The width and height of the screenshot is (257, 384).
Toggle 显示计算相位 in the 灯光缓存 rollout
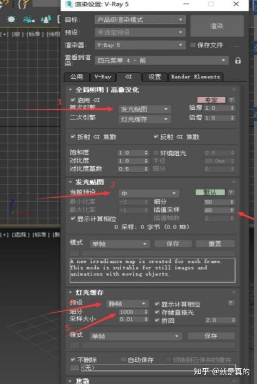(157, 304)
